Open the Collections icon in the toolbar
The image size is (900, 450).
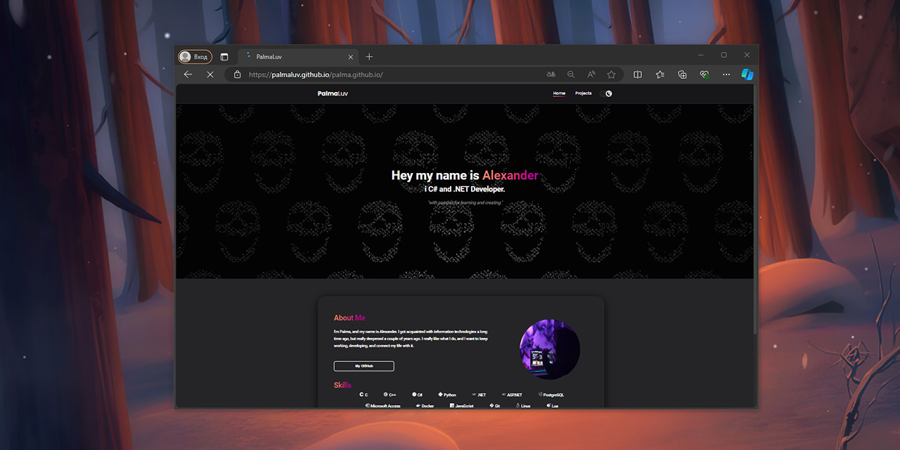click(x=682, y=74)
